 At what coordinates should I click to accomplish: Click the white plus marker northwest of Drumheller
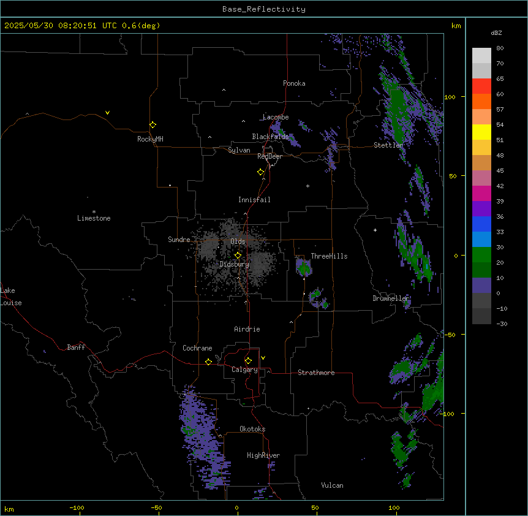pyautogui.click(x=375, y=230)
